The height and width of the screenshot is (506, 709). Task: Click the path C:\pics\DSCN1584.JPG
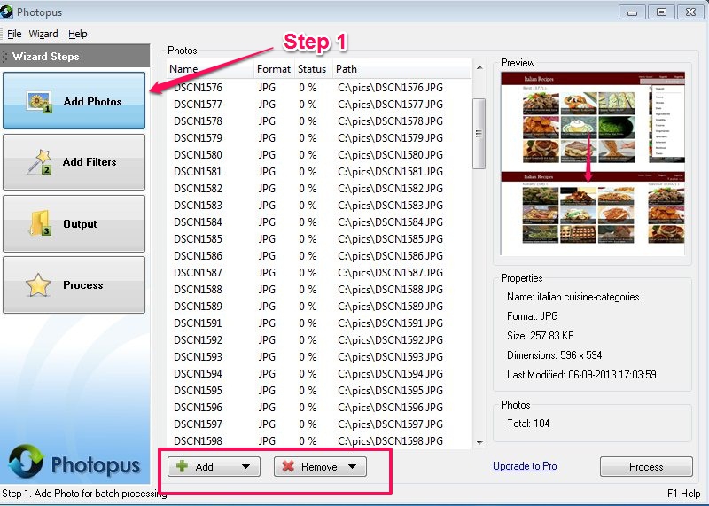pos(390,222)
